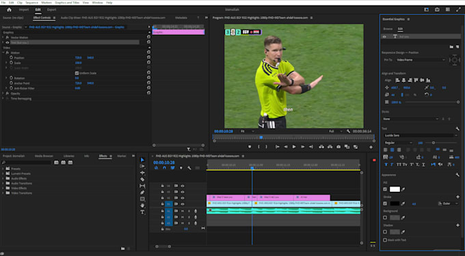Open Graphics and Titles menu
The width and height of the screenshot is (465, 256).
point(67,3)
